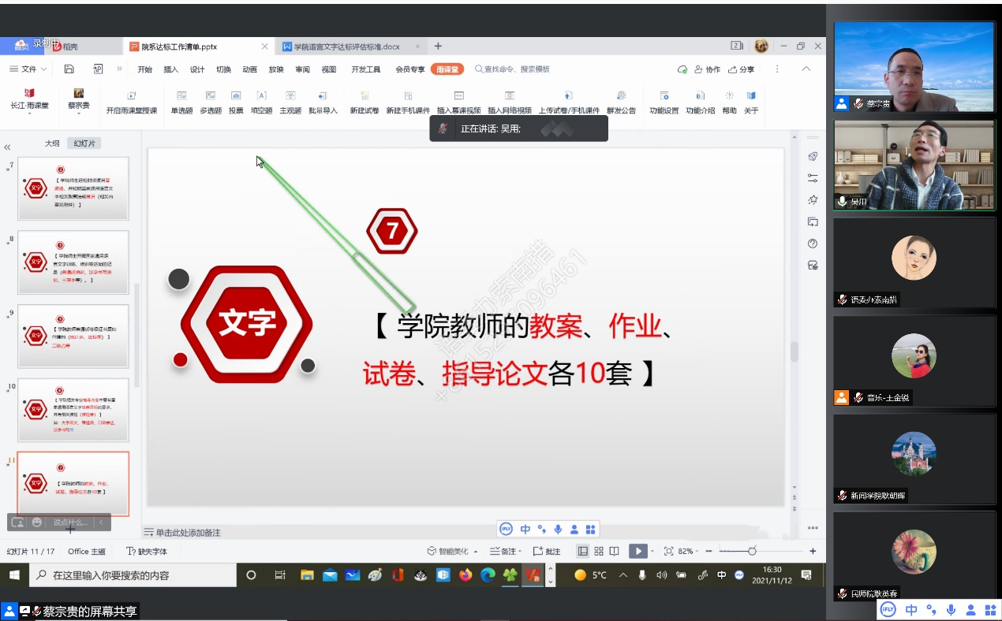This screenshot has width=1002, height=621.
Task: Switch to the 大纲 outline tab
Action: pos(52,143)
